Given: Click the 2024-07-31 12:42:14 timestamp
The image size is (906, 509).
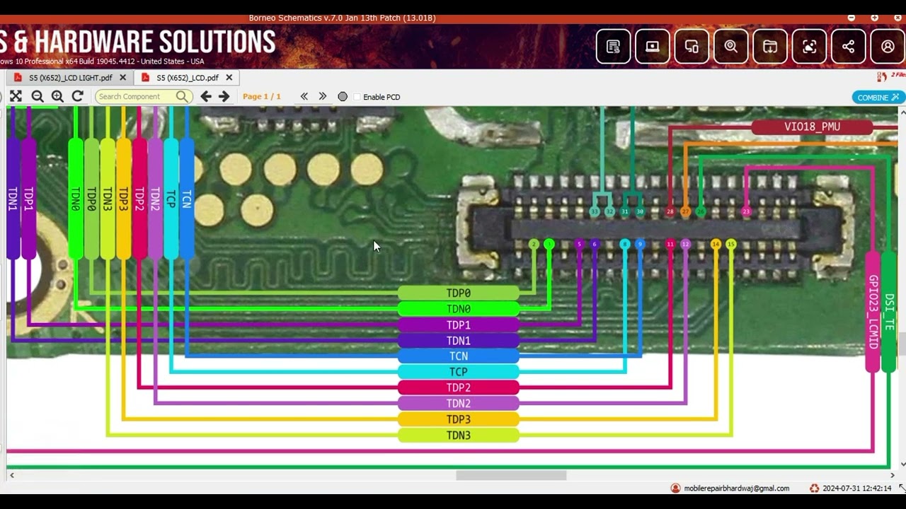Looking at the screenshot, I should (x=858, y=488).
